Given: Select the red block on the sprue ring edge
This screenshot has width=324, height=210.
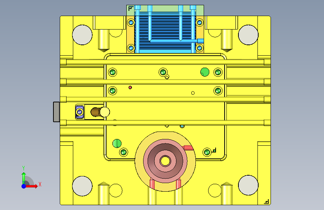Looking at the screenshot, I should point(189,148).
